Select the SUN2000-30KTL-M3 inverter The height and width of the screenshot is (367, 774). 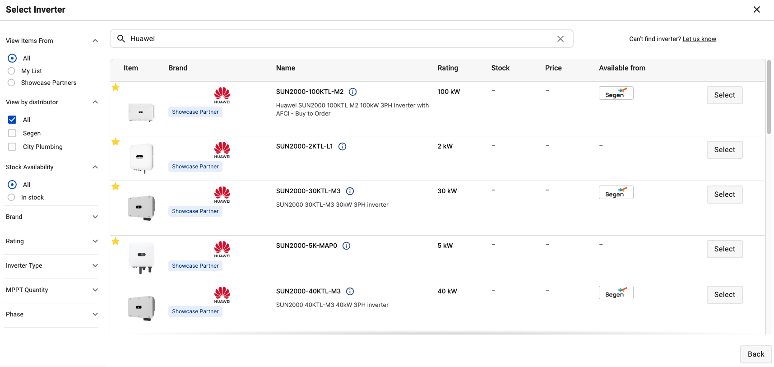click(725, 195)
